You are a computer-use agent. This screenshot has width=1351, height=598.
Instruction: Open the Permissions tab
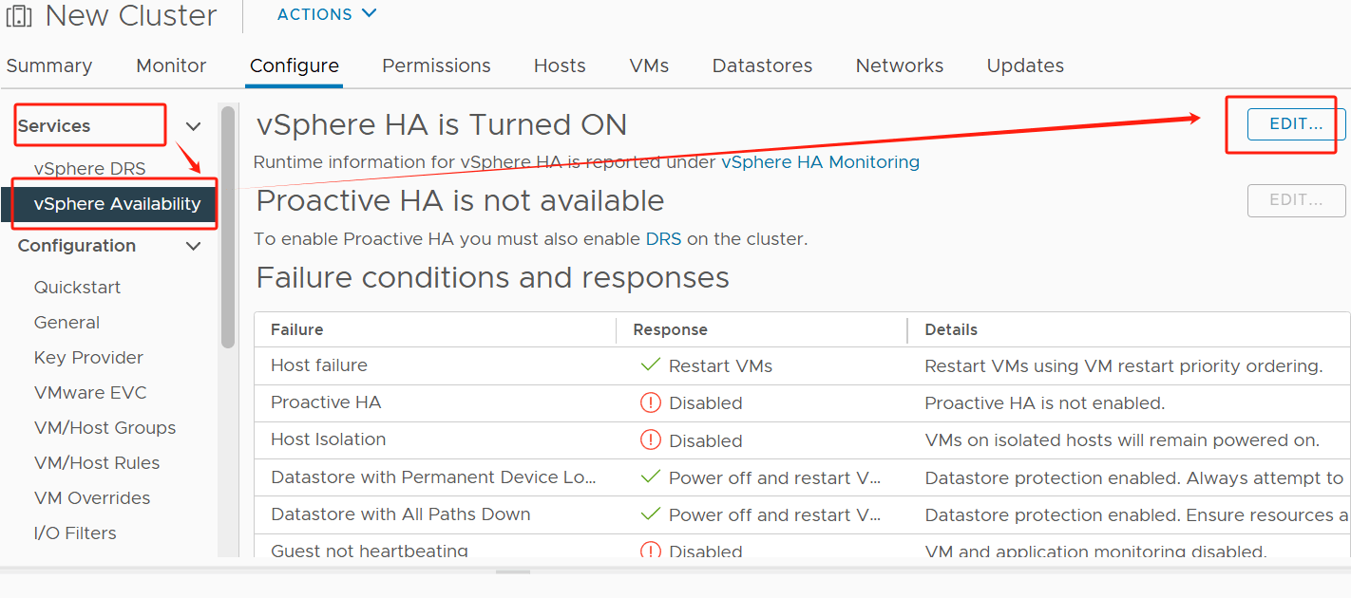pyautogui.click(x=436, y=65)
